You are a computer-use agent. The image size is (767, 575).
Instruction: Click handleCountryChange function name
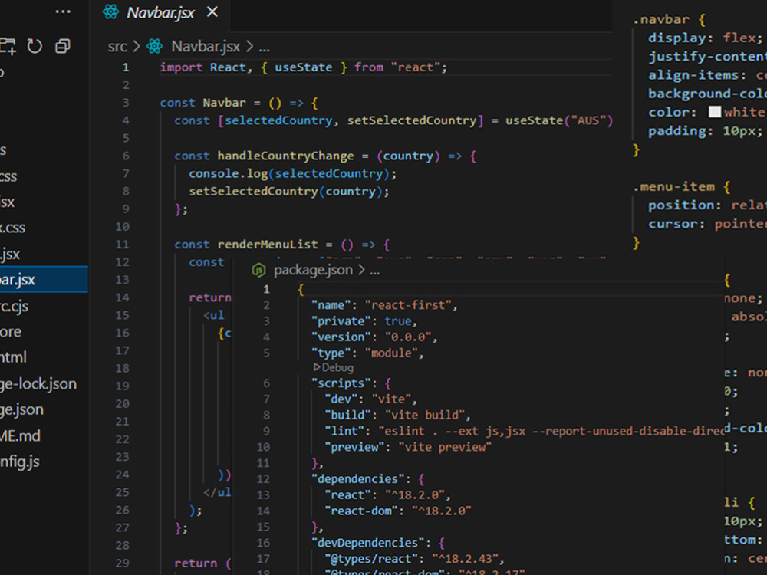285,156
